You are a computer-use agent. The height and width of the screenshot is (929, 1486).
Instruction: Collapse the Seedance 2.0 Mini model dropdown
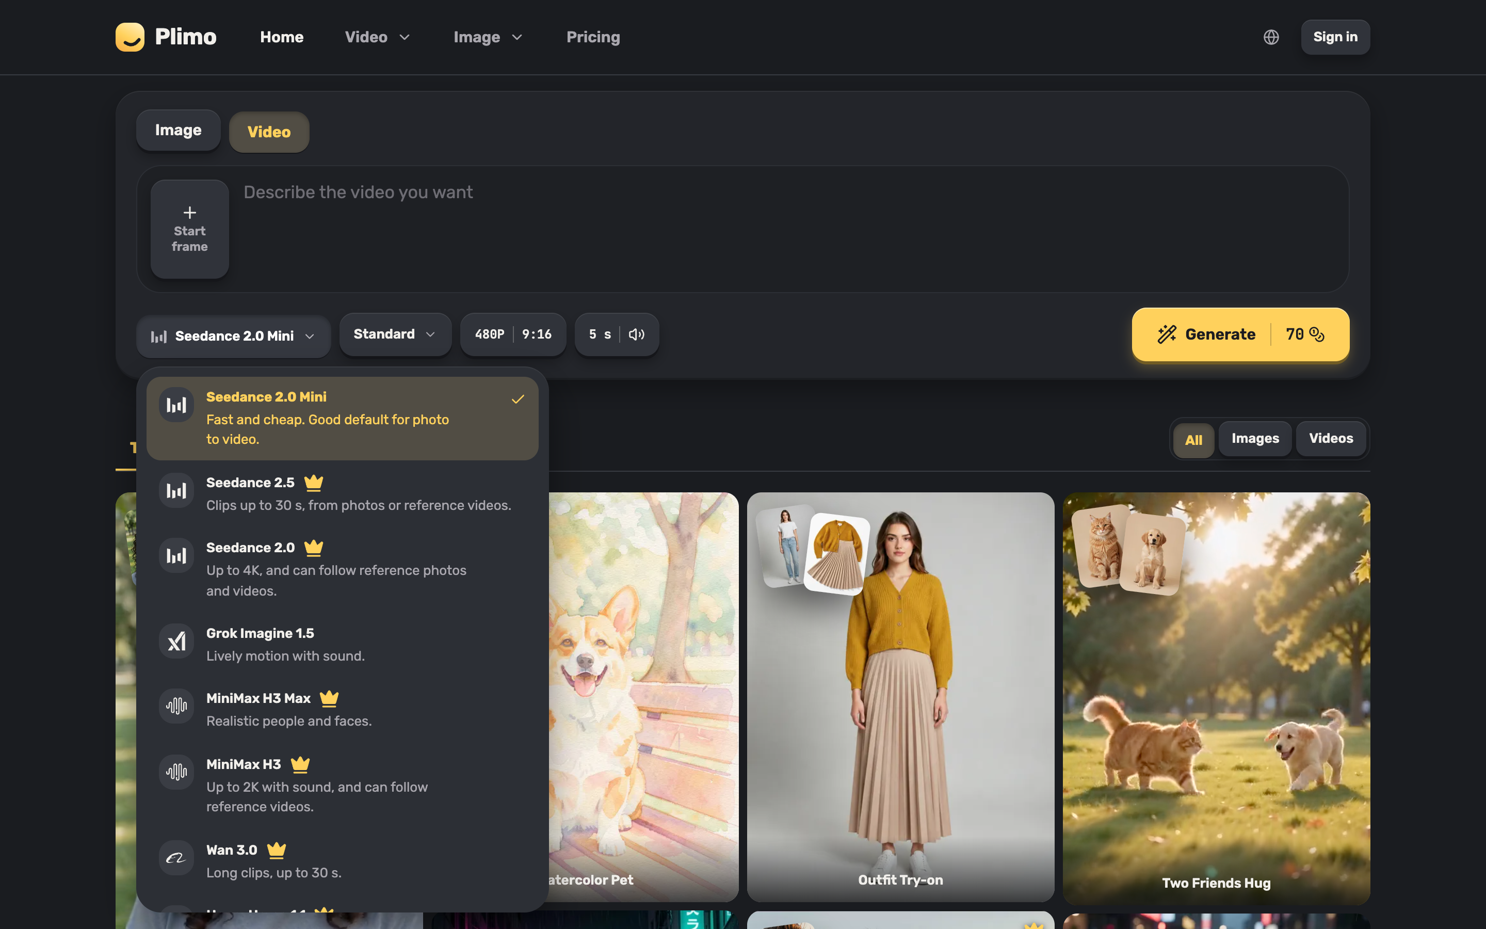233,336
